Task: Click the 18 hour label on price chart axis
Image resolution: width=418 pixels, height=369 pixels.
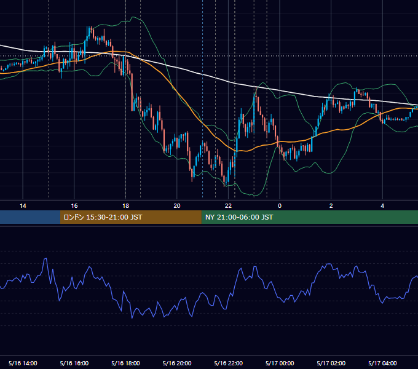Action: click(x=125, y=206)
